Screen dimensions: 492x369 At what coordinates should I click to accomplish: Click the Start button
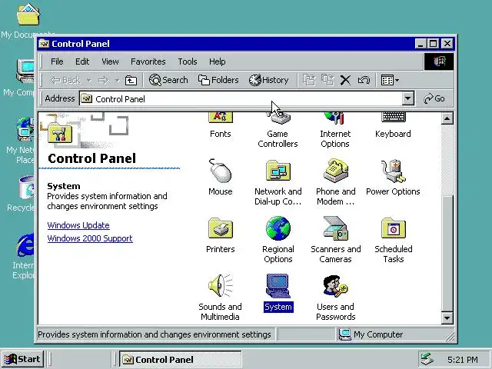(22, 359)
